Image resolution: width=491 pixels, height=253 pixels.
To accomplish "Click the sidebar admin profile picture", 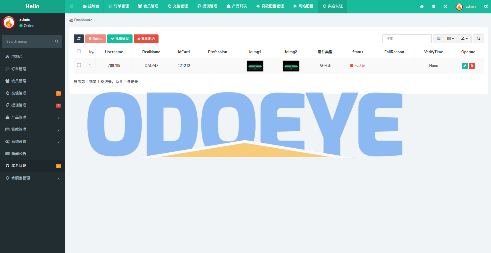I will (9, 22).
